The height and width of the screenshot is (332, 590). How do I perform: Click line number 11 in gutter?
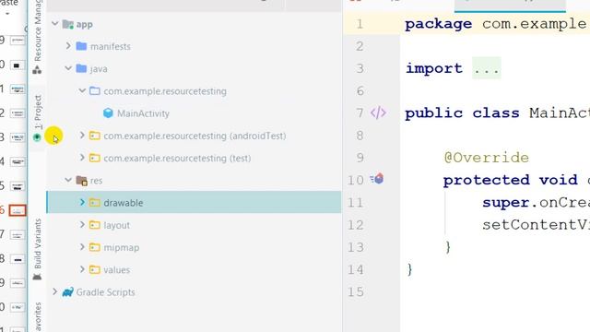point(355,203)
